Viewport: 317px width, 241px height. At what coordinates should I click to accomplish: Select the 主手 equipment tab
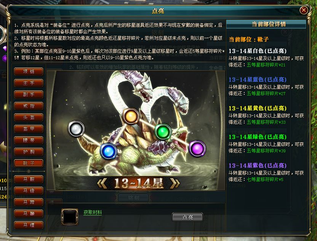tap(29, 83)
